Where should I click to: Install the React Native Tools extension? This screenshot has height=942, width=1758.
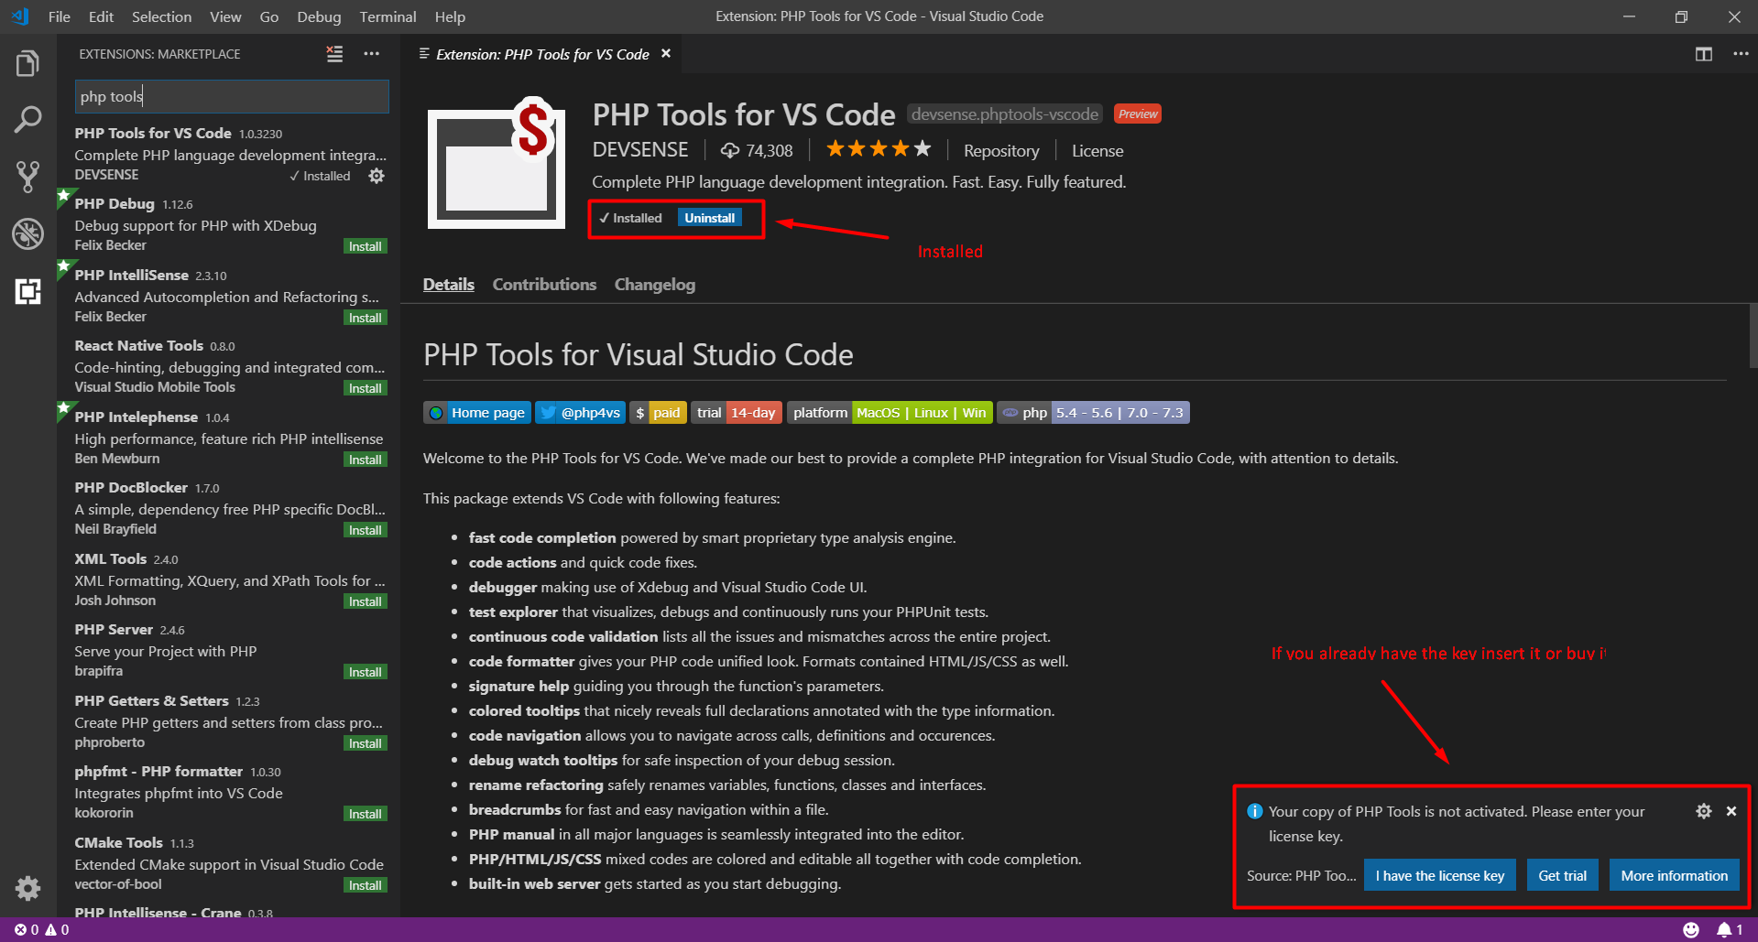[x=365, y=388]
